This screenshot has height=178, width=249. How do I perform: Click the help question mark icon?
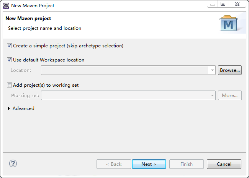point(13,163)
